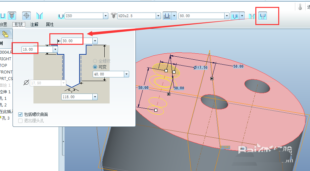The height and width of the screenshot is (171, 310).
Task: Open the 50.00 depth value dropdown
Action: 227,16
